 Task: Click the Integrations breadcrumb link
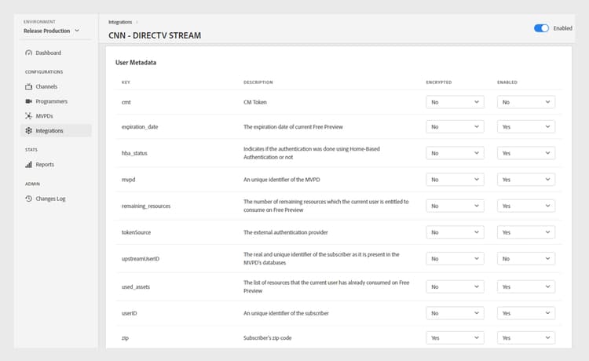point(119,22)
